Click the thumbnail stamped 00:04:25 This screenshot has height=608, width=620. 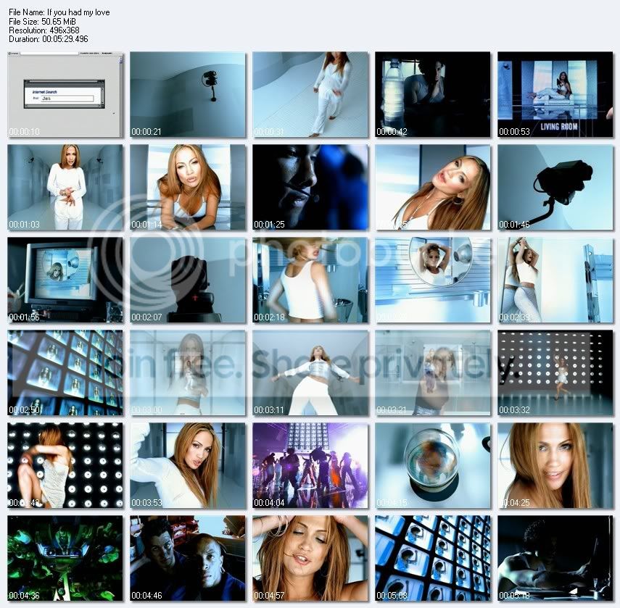[x=555, y=465]
